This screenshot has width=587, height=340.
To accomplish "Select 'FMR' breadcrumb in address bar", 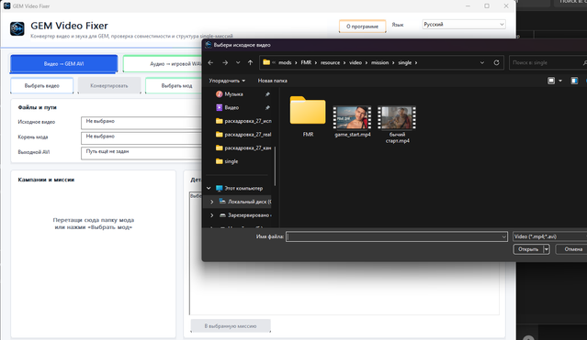I will click(306, 62).
